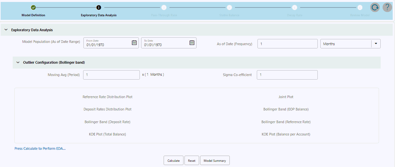Open the help question mark icon
Screen dimensions: 395x167
[387, 7]
